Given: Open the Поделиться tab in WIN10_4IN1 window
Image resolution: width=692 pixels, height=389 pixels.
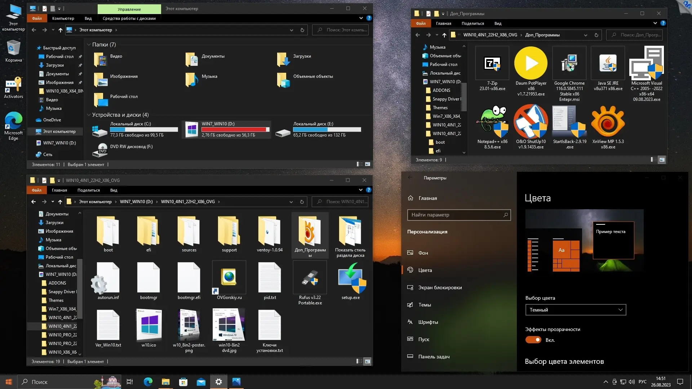Looking at the screenshot, I should tap(88, 190).
